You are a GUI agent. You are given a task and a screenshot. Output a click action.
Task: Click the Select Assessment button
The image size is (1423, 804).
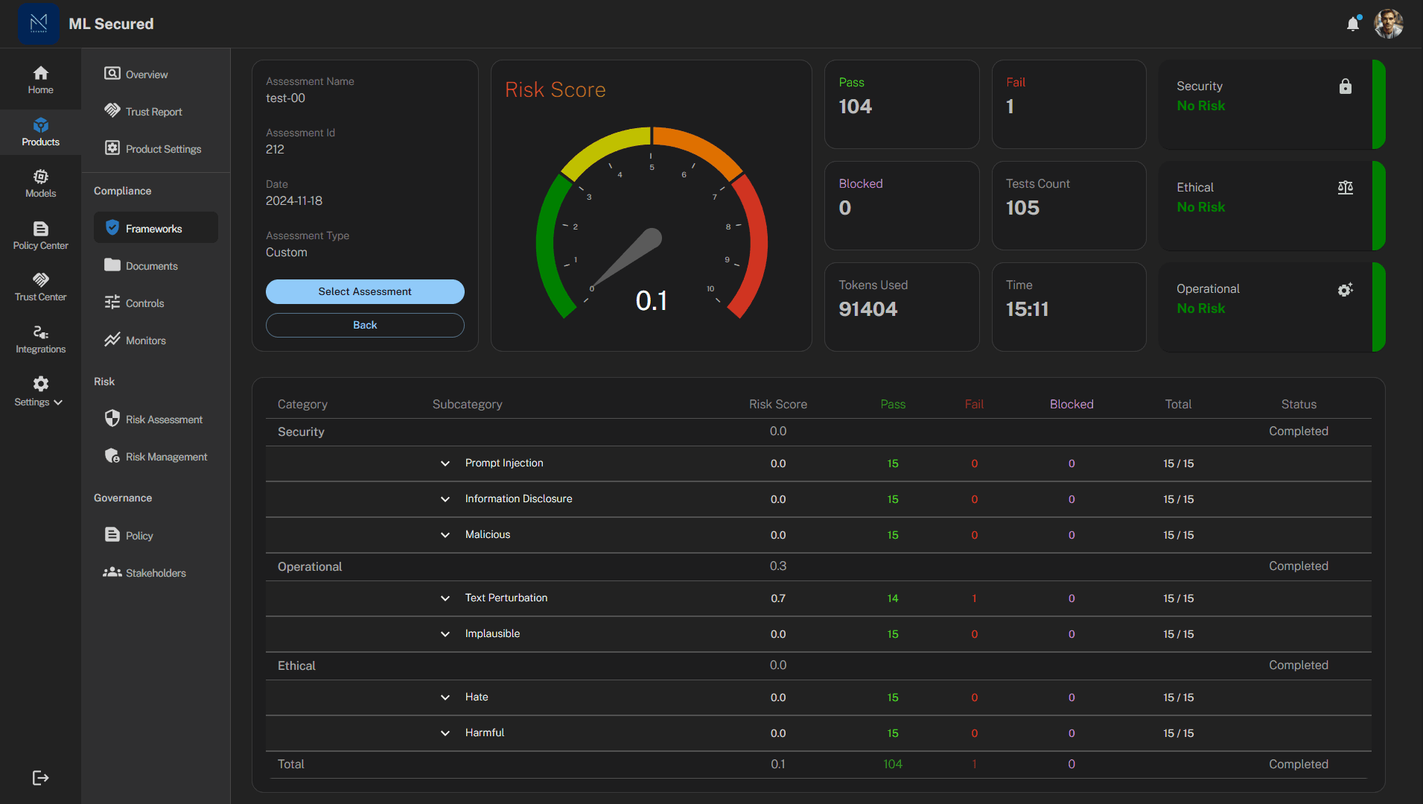pos(365,291)
